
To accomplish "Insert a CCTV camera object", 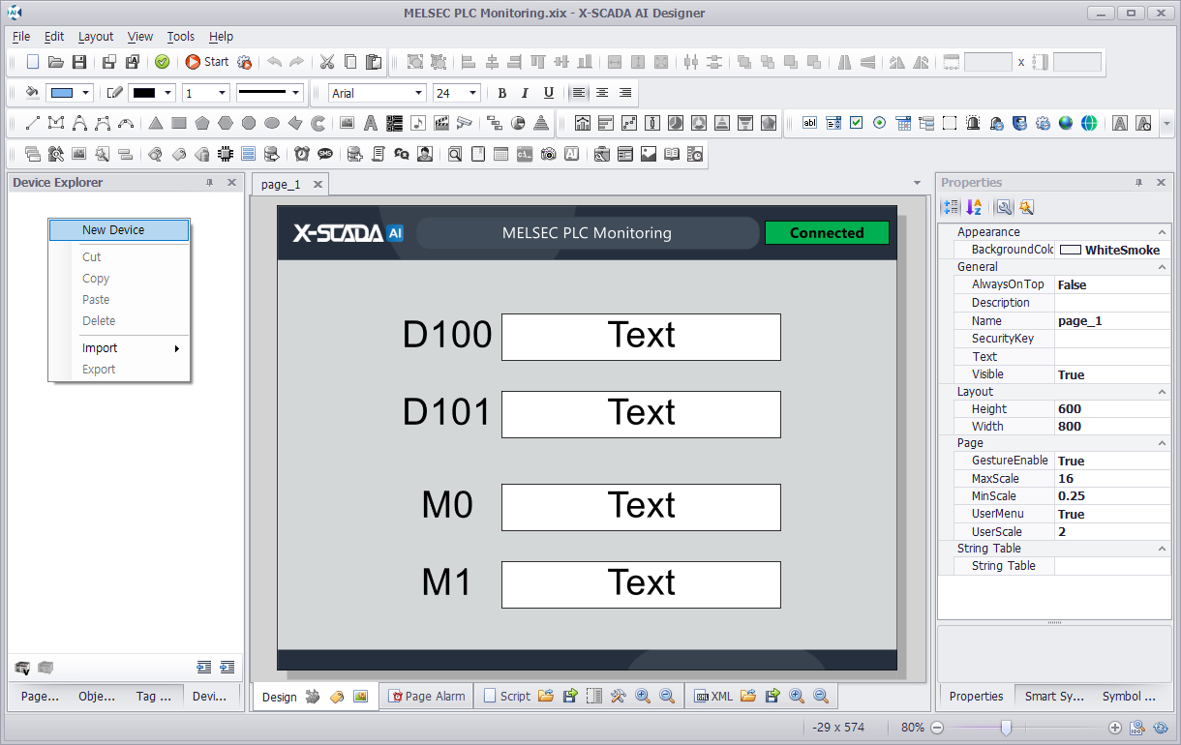I will [465, 123].
